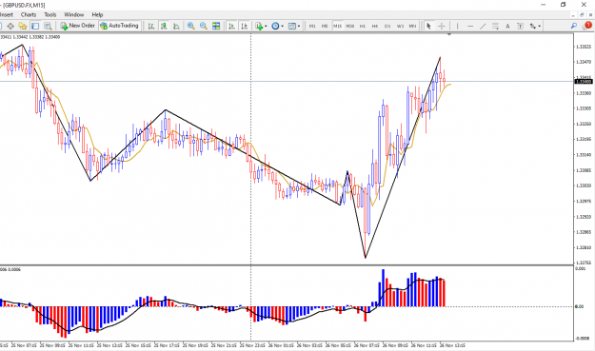Zoom in on the chart

pyautogui.click(x=190, y=26)
